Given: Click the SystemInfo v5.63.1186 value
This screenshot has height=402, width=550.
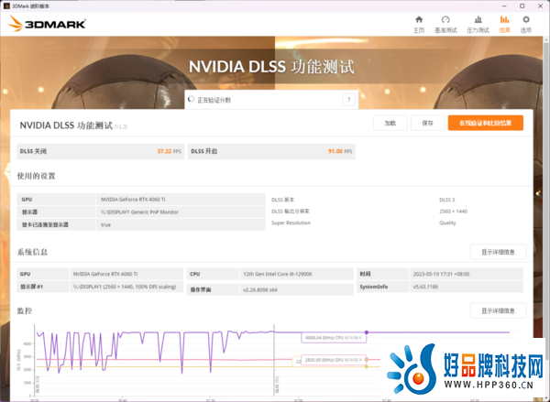Looking at the screenshot, I should (x=425, y=287).
